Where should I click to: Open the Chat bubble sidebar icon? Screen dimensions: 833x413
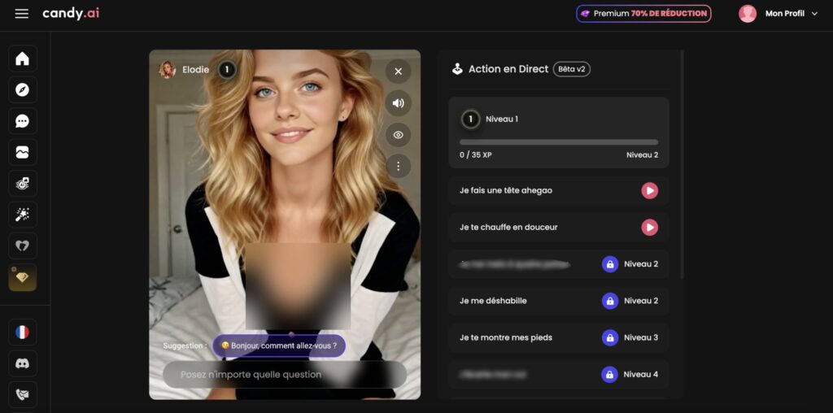point(23,121)
